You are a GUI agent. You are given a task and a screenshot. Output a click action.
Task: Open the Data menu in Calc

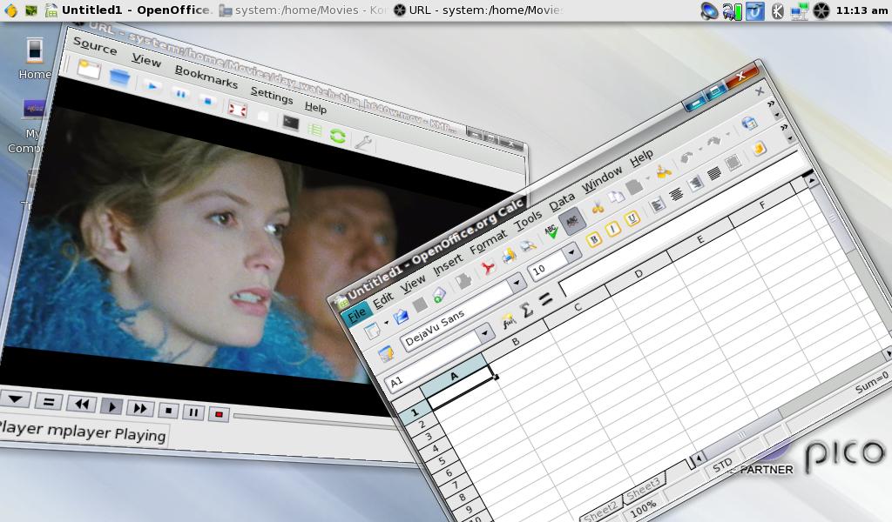562,202
